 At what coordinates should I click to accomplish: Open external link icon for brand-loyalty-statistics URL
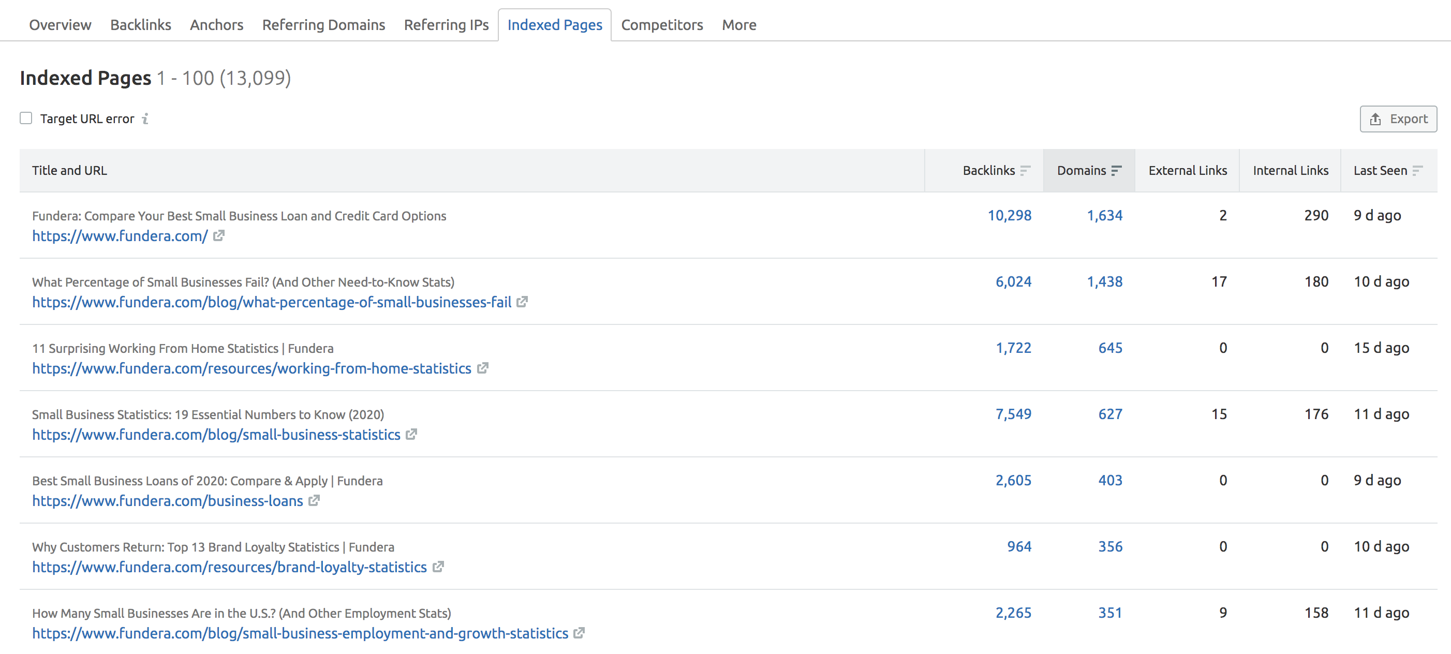438,567
